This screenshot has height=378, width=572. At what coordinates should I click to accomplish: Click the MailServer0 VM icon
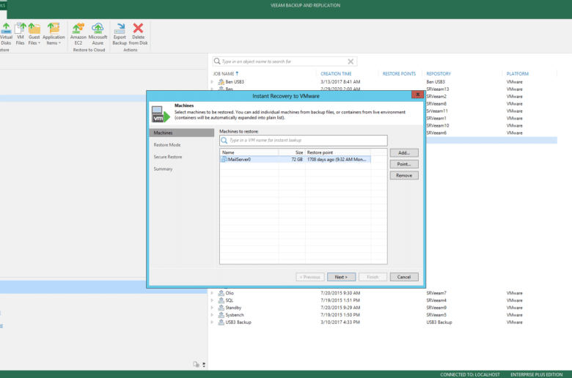click(224, 159)
